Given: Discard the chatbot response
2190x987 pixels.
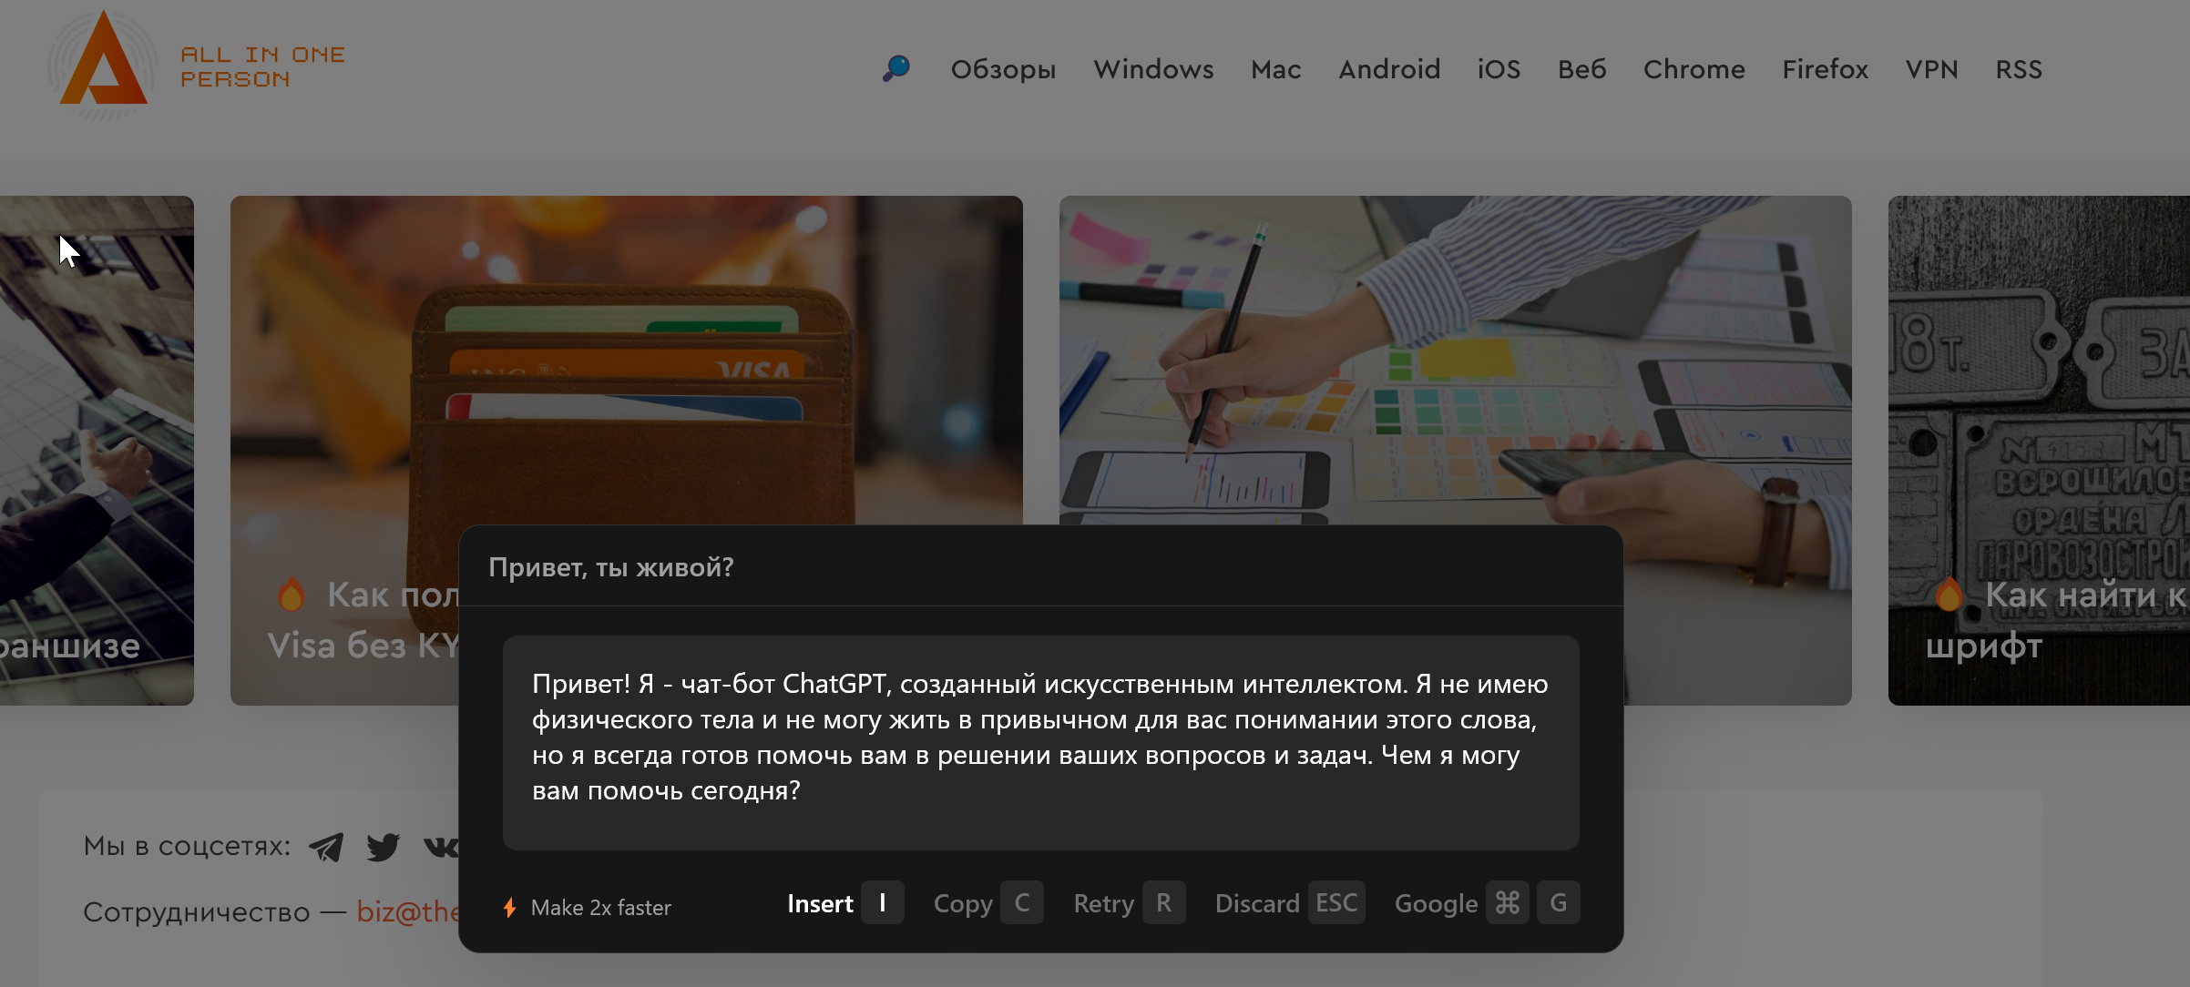Looking at the screenshot, I should (1289, 902).
